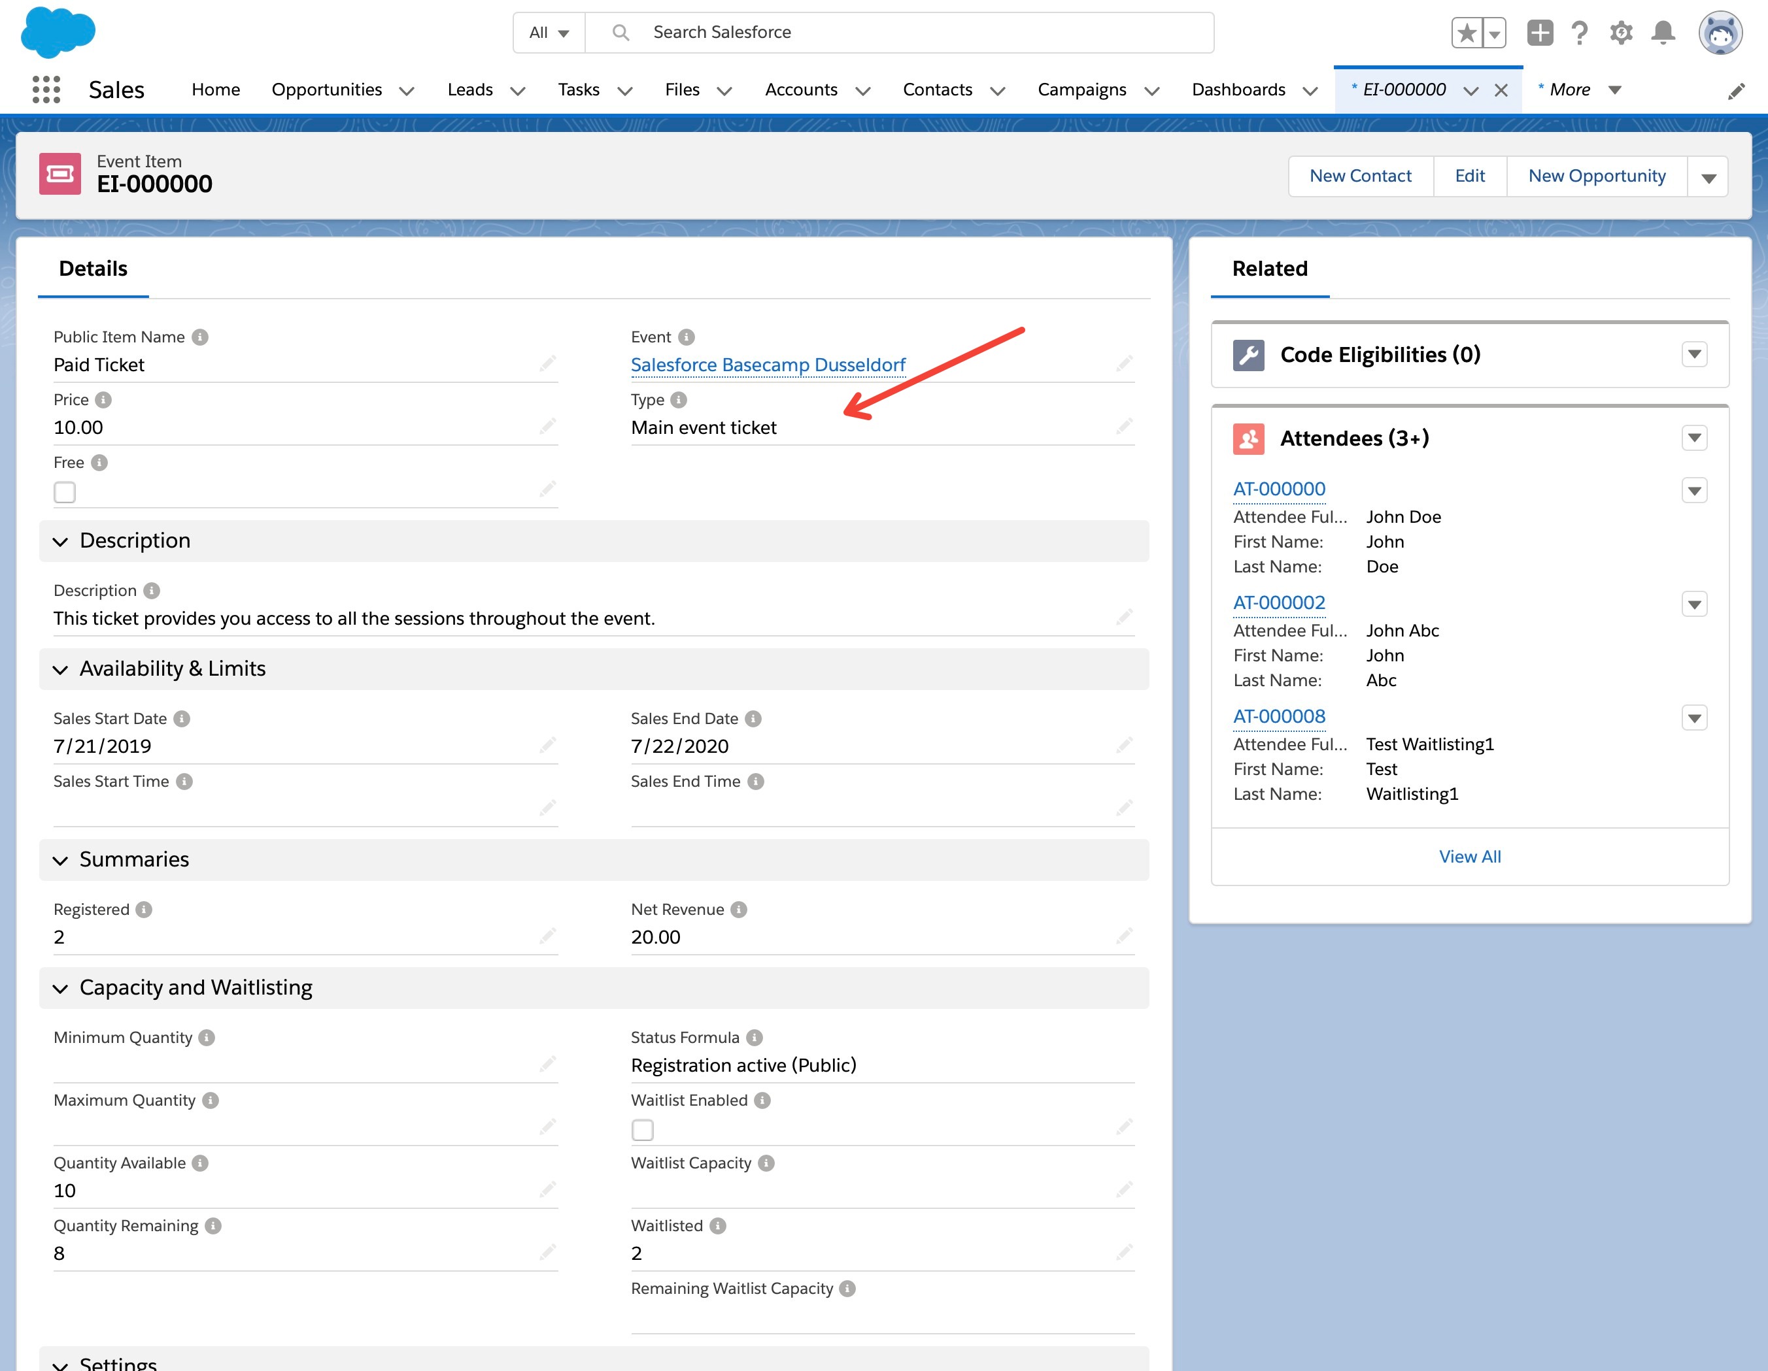Show info tooltip for Type field
Screen dimensions: 1768x1371
click(679, 399)
